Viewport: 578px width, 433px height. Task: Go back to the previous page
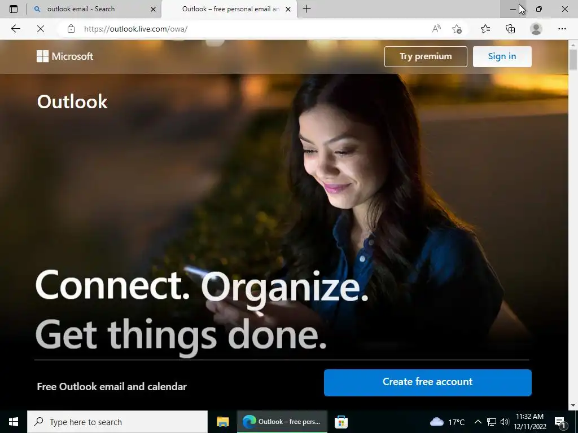click(15, 29)
